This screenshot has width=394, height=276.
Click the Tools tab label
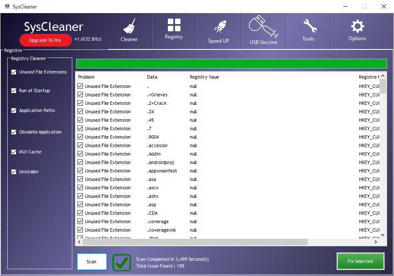click(308, 39)
